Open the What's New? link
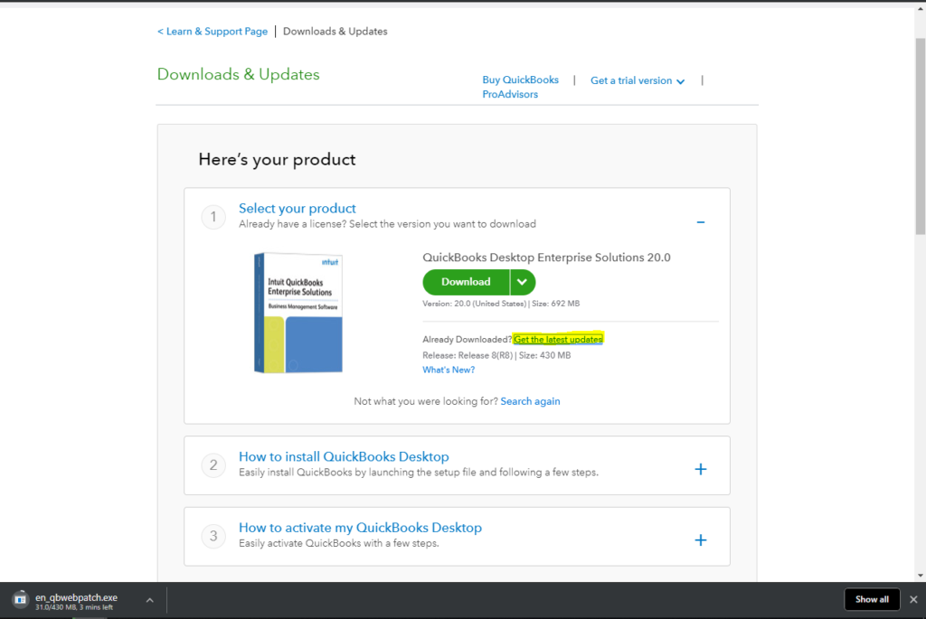 (x=449, y=370)
